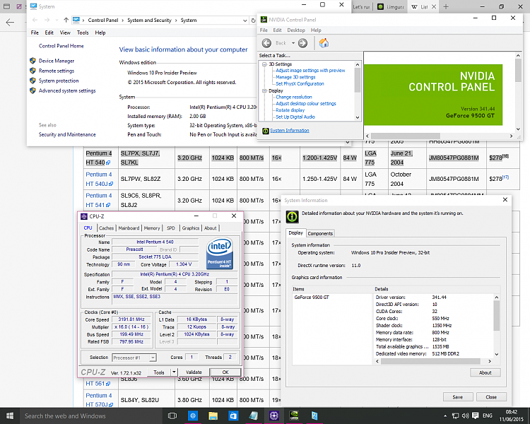
Task: Collapse the 3D Settings tree node
Action: click(264, 64)
